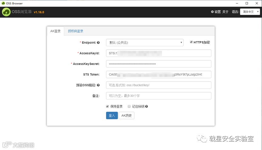Click the v1.16.0 version label

[39, 12]
